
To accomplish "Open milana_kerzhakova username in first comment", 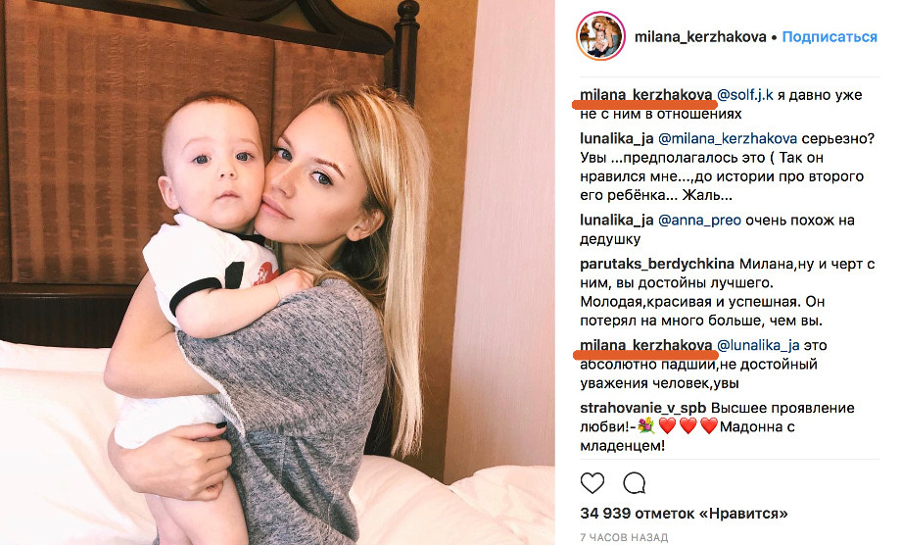I will (x=646, y=94).
